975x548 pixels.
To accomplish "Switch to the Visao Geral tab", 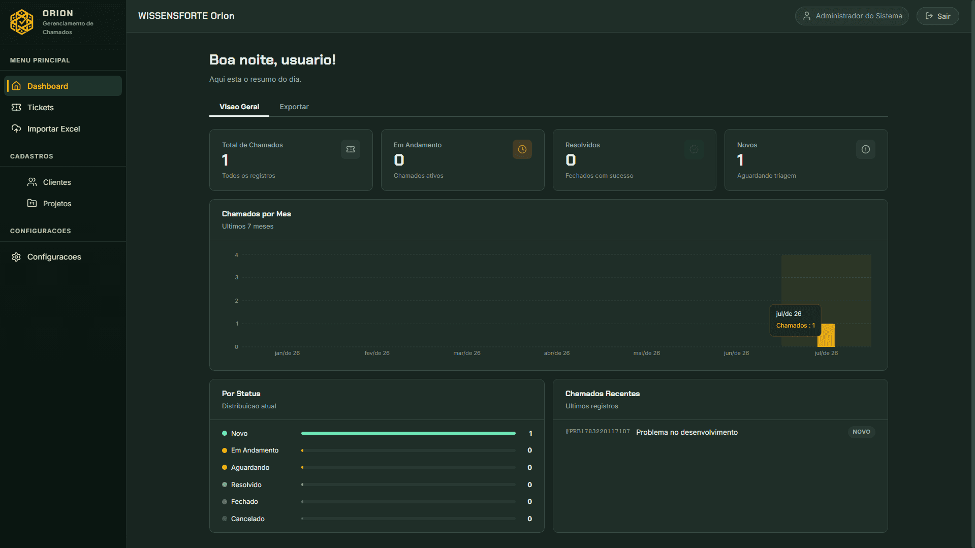I will coord(239,107).
